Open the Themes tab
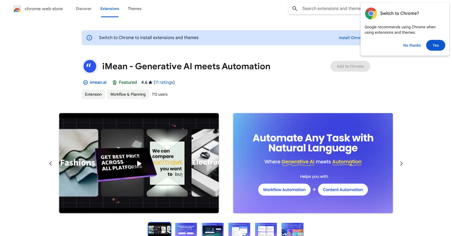452x236 pixels. (x=135, y=9)
